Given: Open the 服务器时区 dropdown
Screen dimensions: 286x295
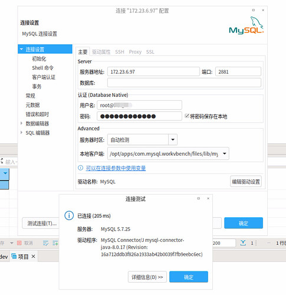Looking at the screenshot, I should point(173,140).
